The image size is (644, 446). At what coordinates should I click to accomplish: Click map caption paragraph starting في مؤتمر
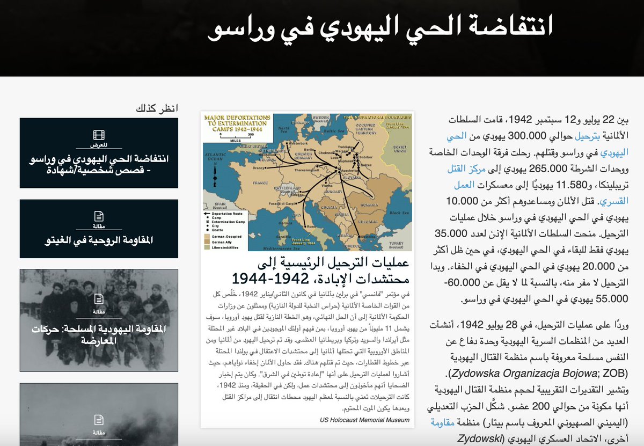(308, 351)
